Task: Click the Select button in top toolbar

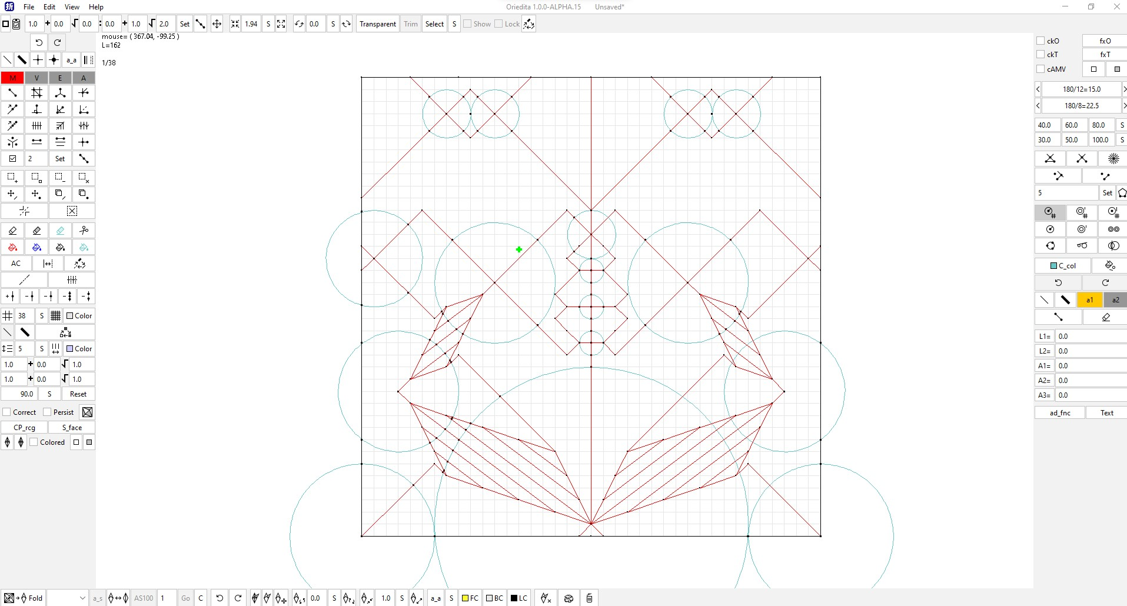Action: pos(434,24)
